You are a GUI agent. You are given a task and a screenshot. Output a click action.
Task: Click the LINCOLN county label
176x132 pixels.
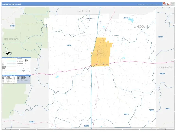141,27
